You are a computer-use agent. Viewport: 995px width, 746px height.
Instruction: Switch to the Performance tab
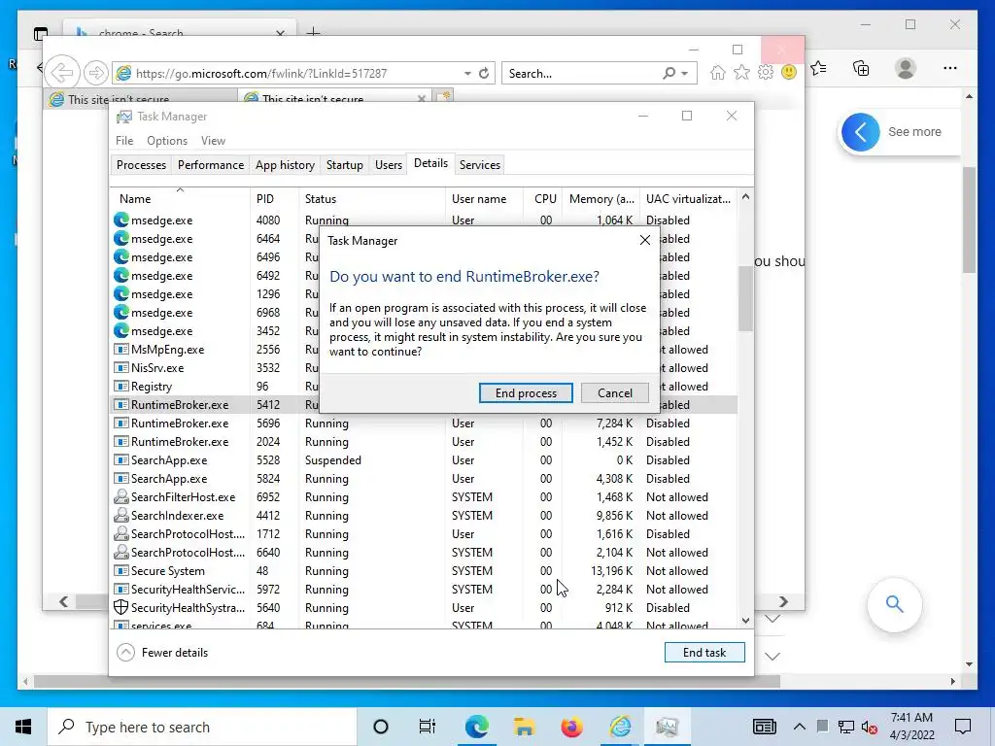click(211, 165)
